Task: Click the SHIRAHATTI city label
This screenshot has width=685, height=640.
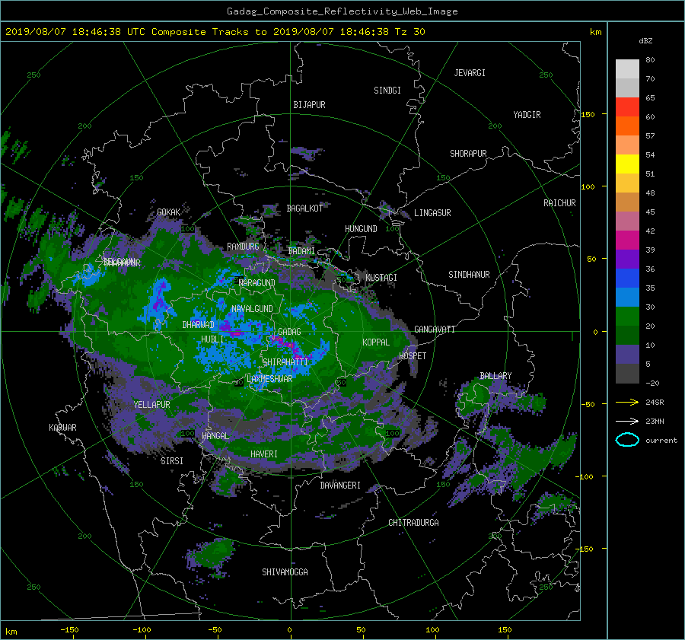Action: [285, 362]
